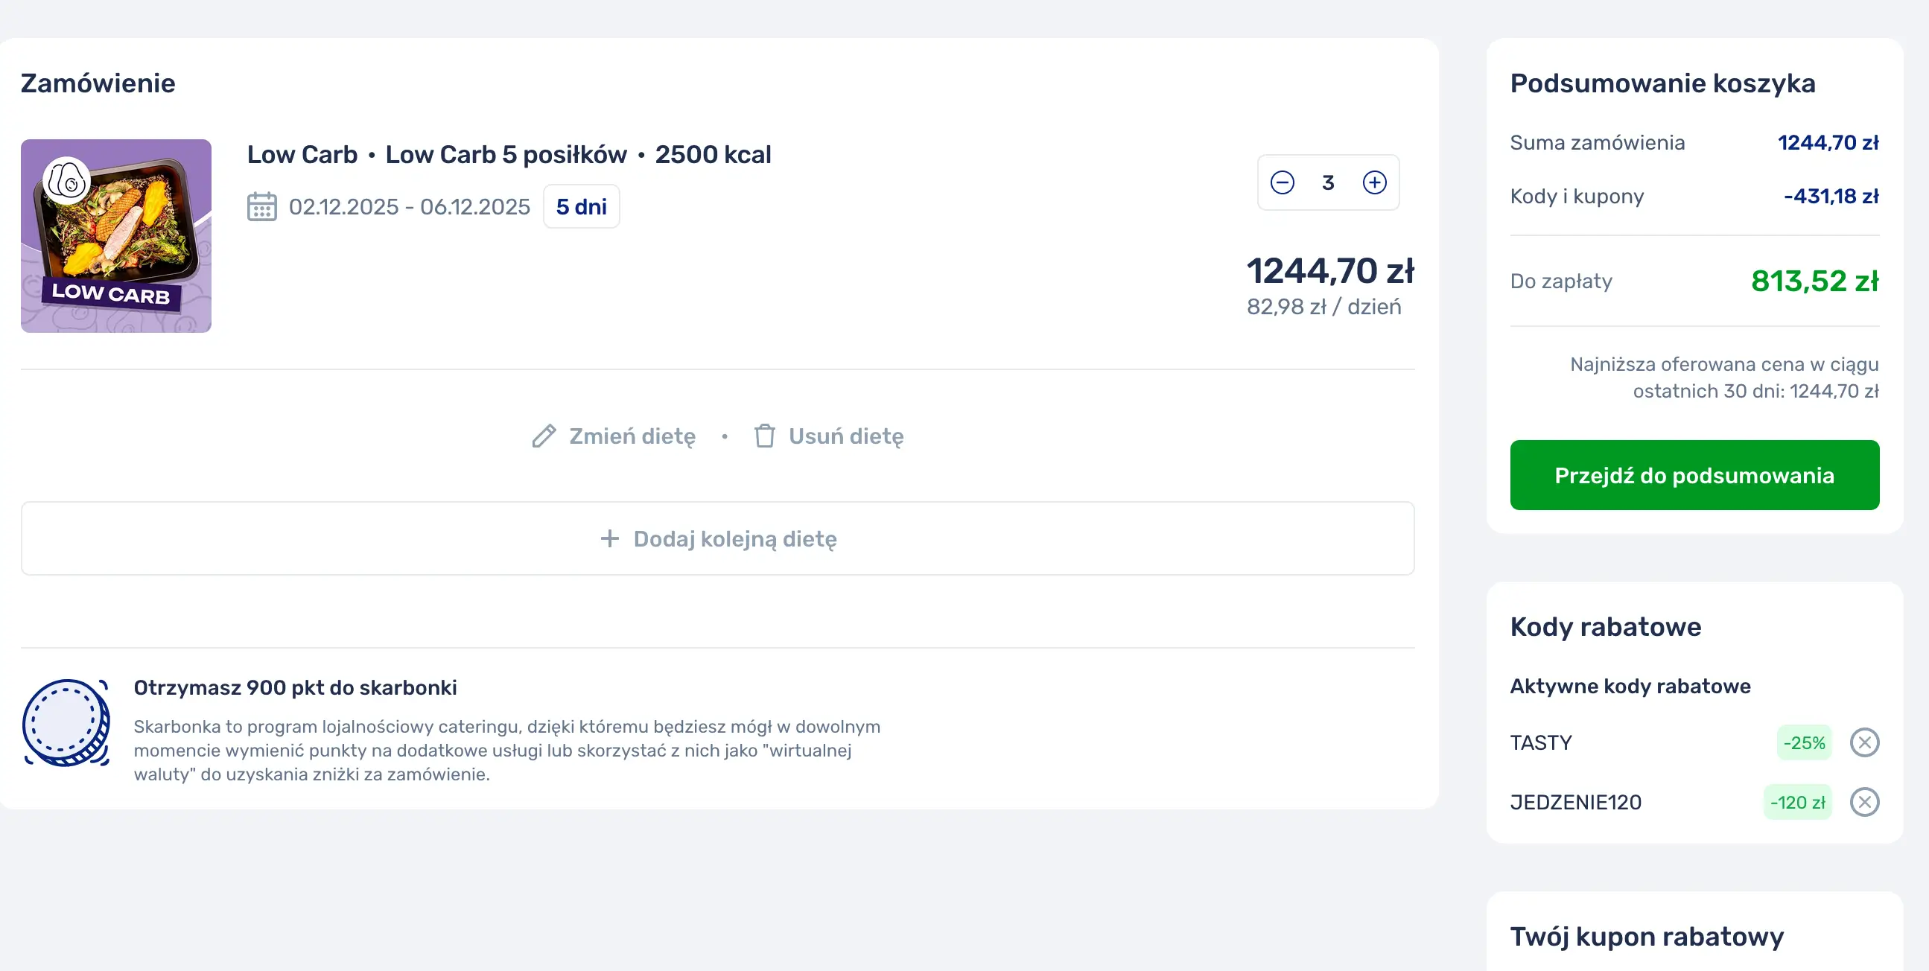1929x971 pixels.
Task: Click the -120 zł badge for JEDZENIE120
Action: click(1797, 803)
